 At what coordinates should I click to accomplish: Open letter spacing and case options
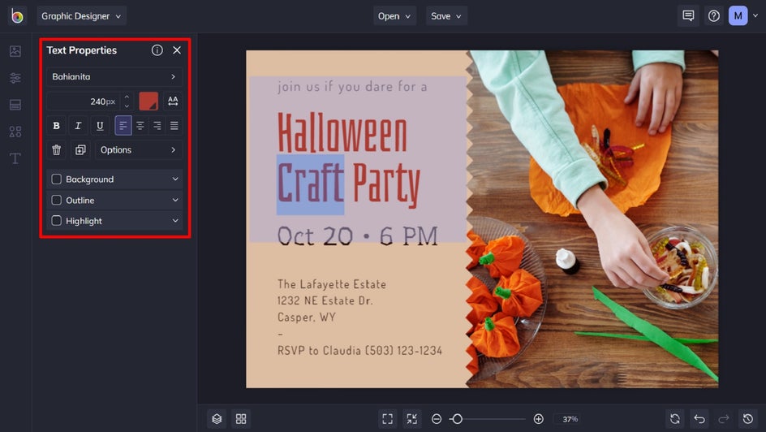[x=173, y=102]
